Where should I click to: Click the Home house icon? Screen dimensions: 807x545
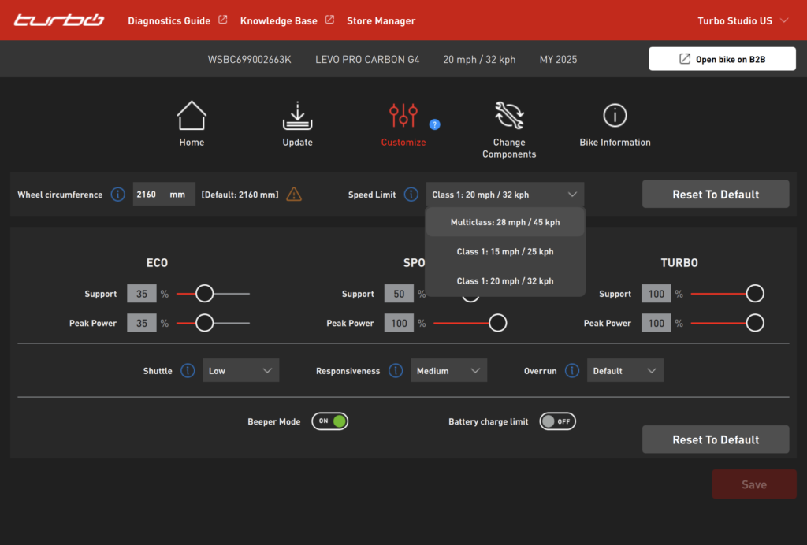(x=192, y=116)
